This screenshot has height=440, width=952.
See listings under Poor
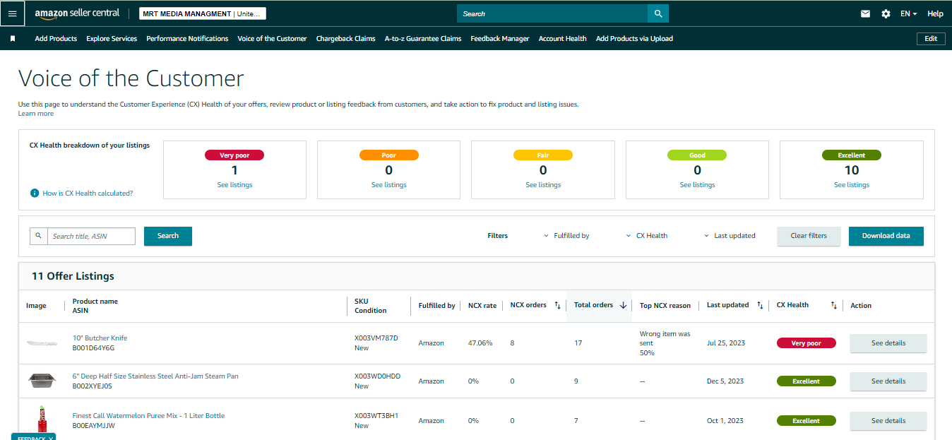click(x=388, y=185)
